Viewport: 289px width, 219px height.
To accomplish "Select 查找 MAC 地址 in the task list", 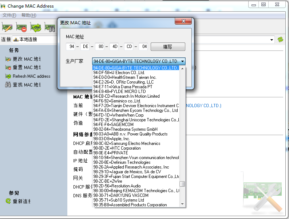I will [x=27, y=85].
